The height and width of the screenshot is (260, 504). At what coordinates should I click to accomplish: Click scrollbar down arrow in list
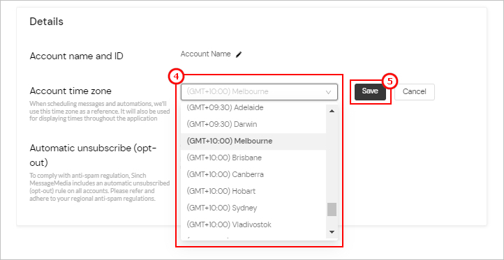(x=332, y=232)
